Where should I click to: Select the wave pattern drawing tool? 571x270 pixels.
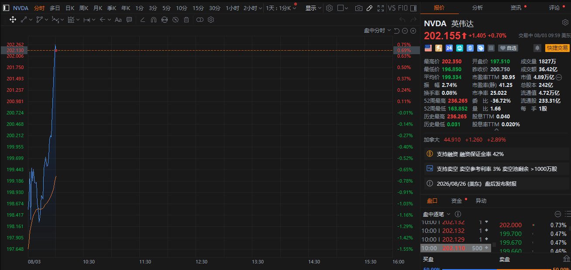tap(55, 19)
